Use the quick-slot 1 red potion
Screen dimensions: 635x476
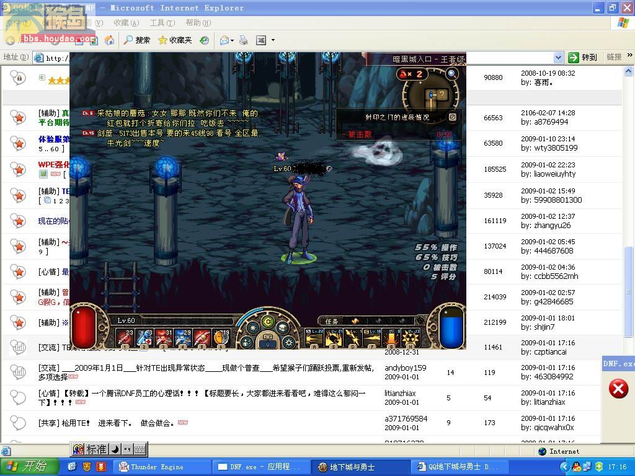(125, 337)
